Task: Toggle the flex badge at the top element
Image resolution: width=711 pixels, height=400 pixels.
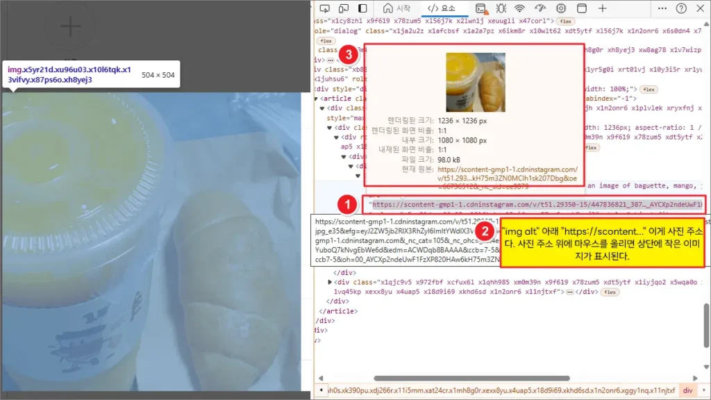Action: click(564, 21)
